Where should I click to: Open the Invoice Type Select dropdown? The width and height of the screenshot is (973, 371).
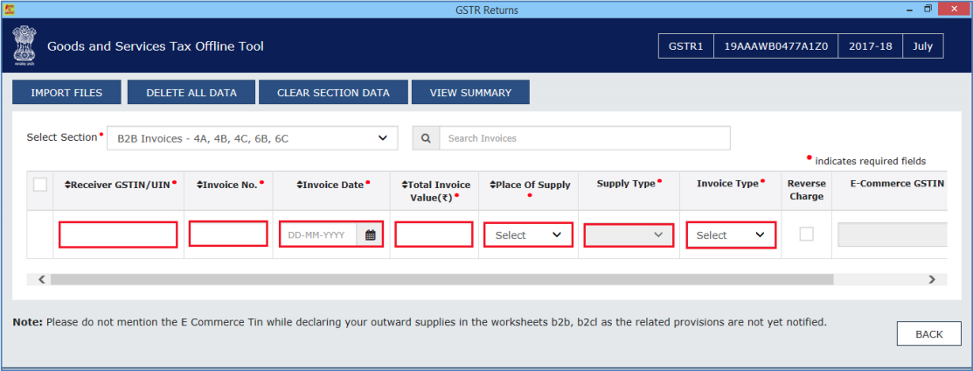click(x=730, y=234)
